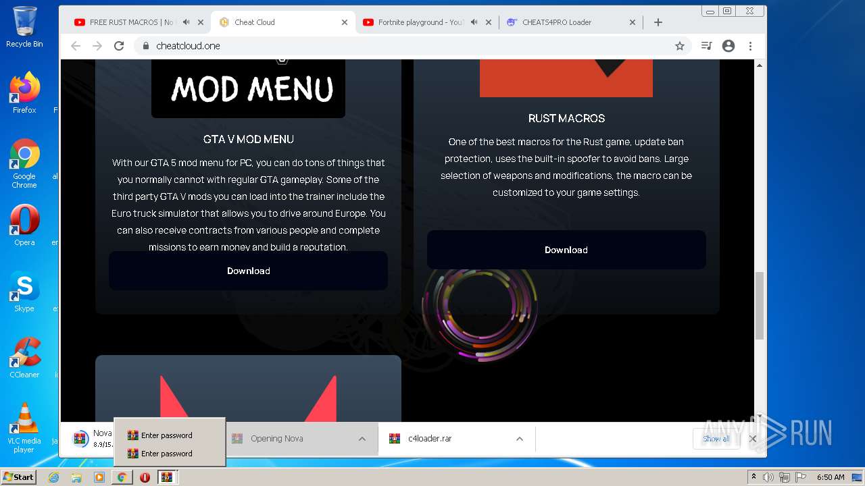The image size is (865, 486).
Task: Open Windows Explorer from taskbar
Action: (76, 477)
